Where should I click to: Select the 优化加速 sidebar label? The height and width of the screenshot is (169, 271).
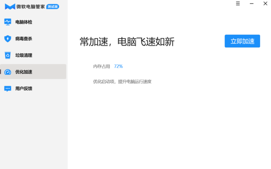[x=23, y=72]
